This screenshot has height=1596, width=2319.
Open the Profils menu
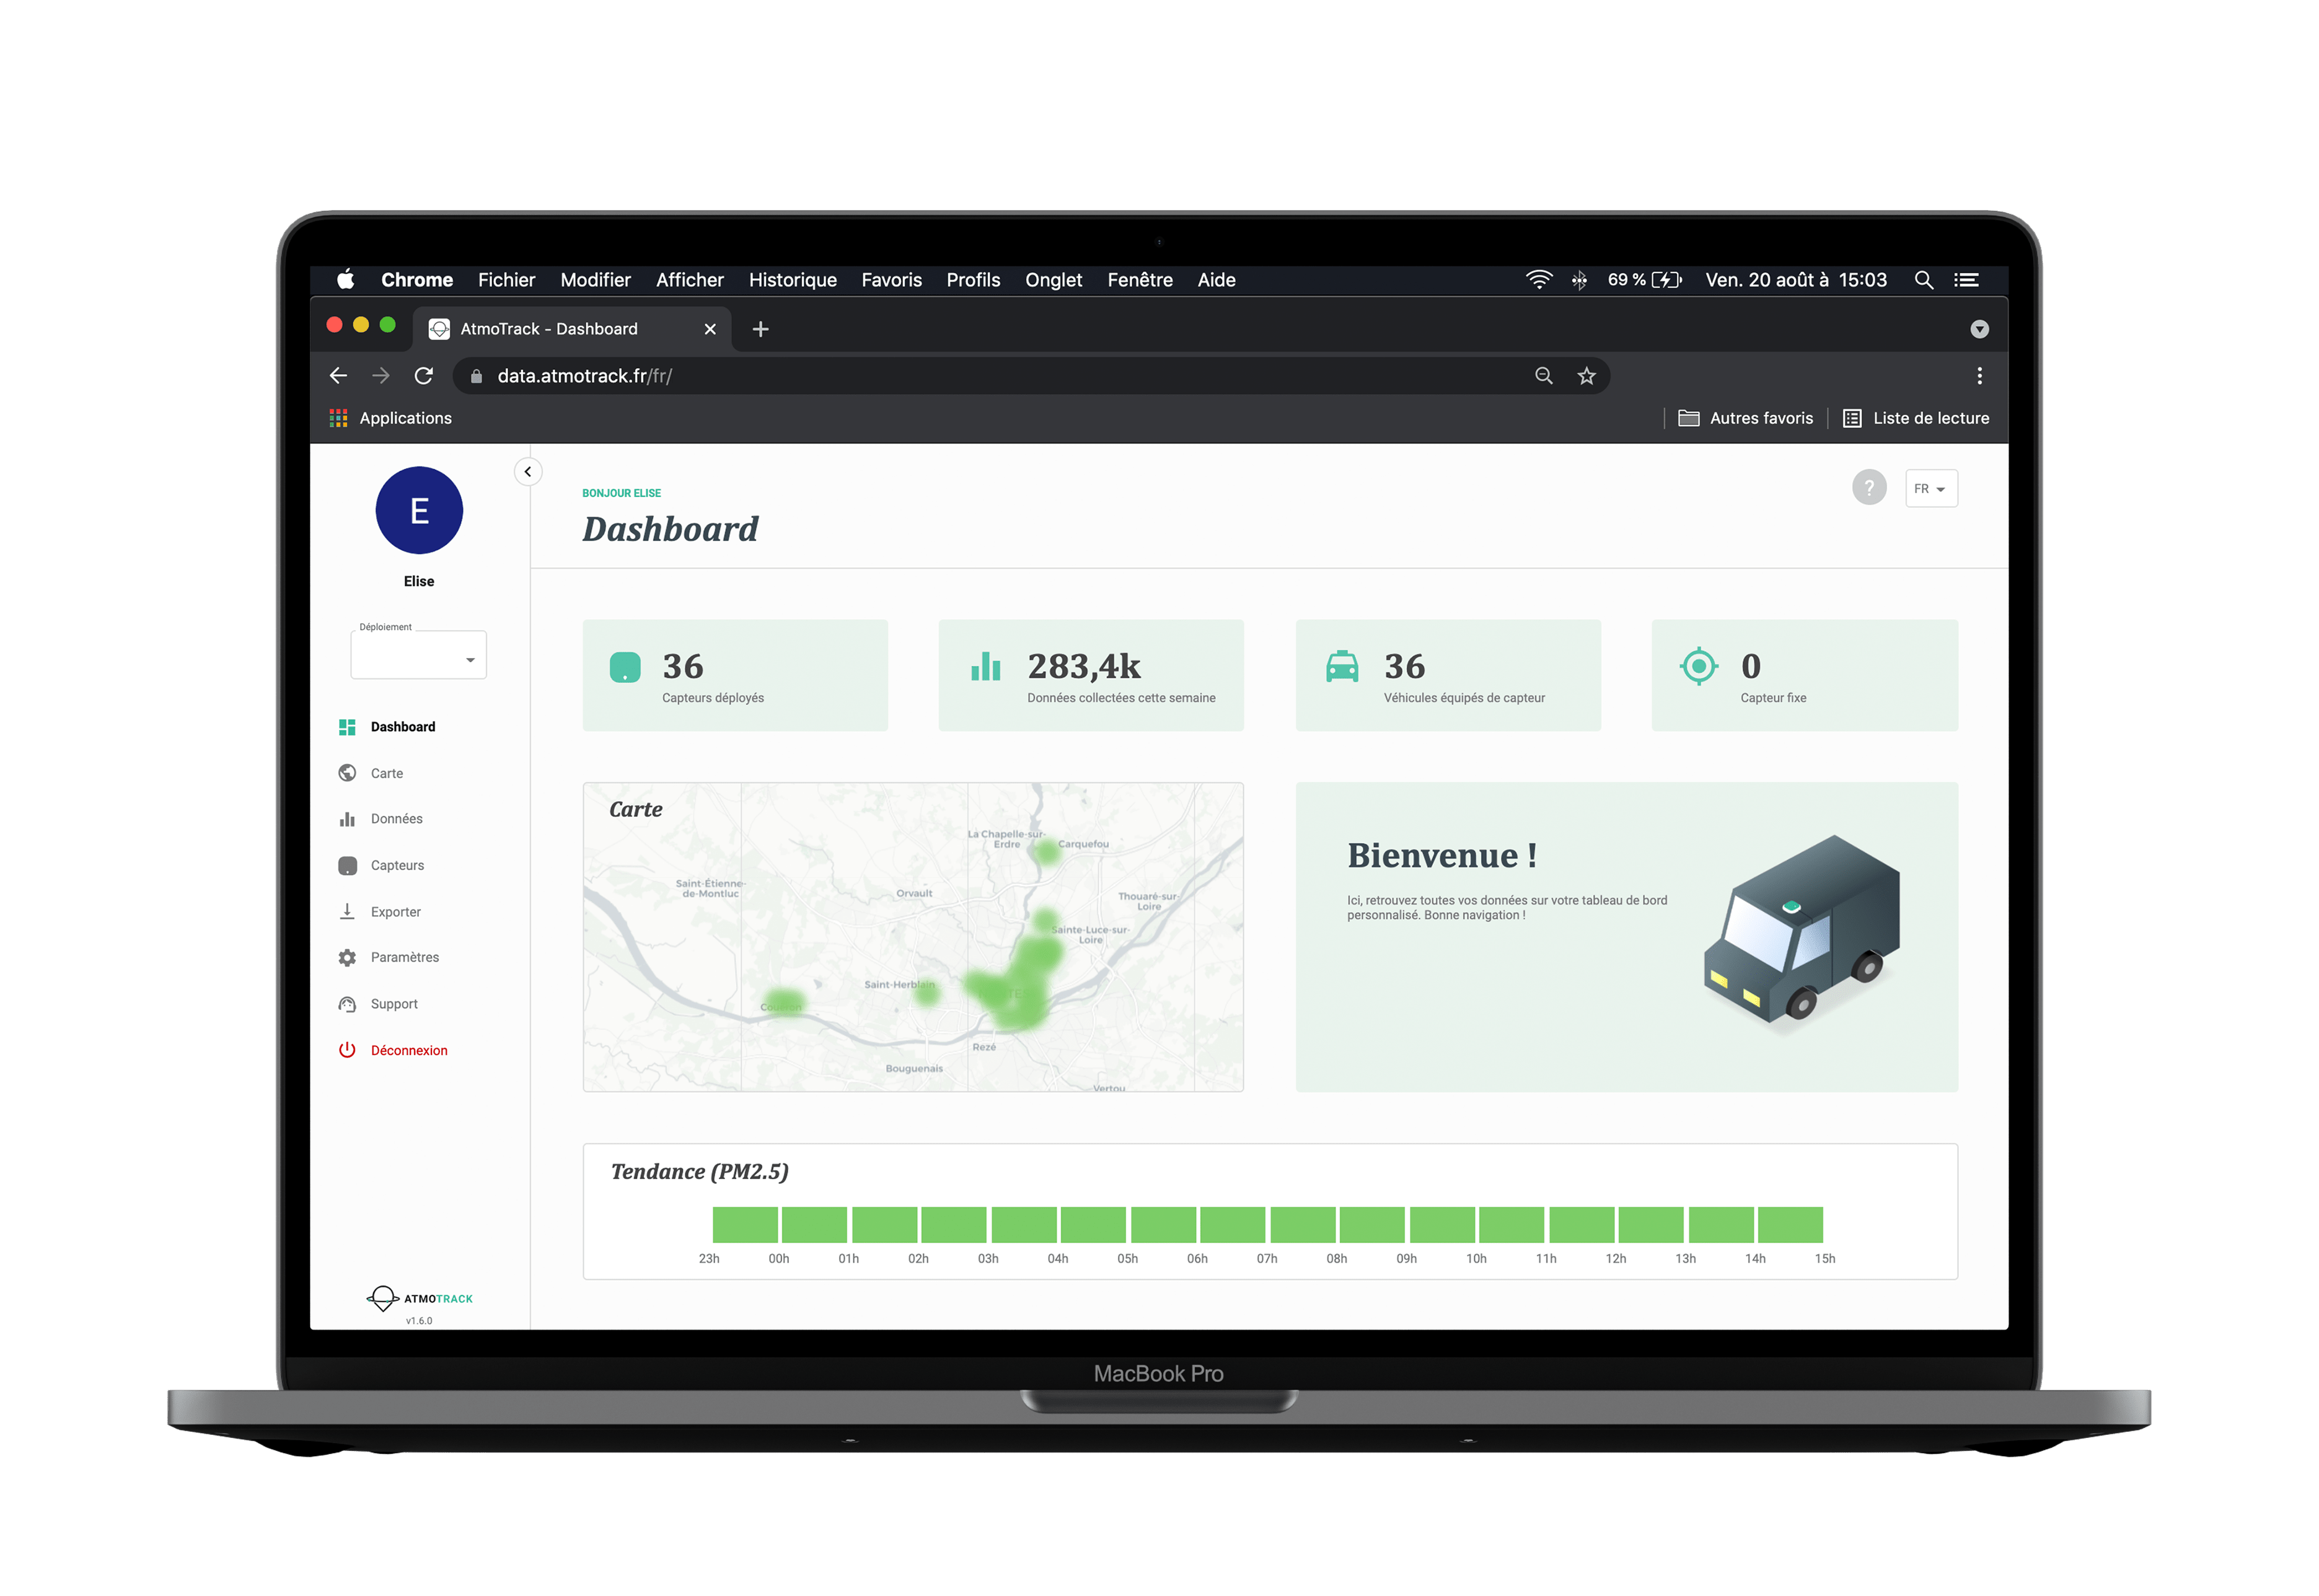(973, 280)
